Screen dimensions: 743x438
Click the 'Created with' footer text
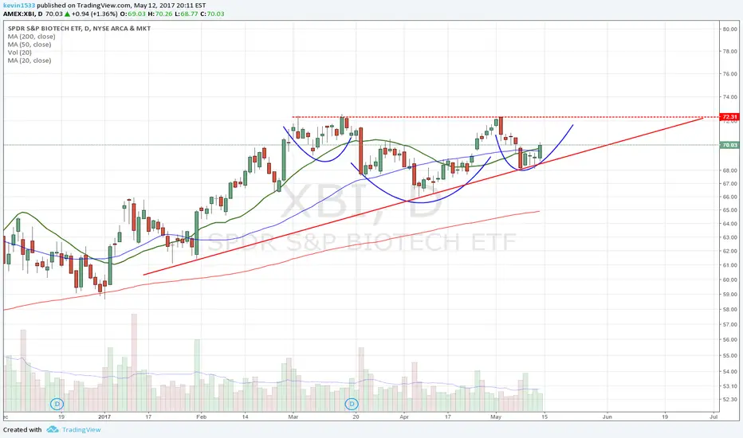click(22, 430)
